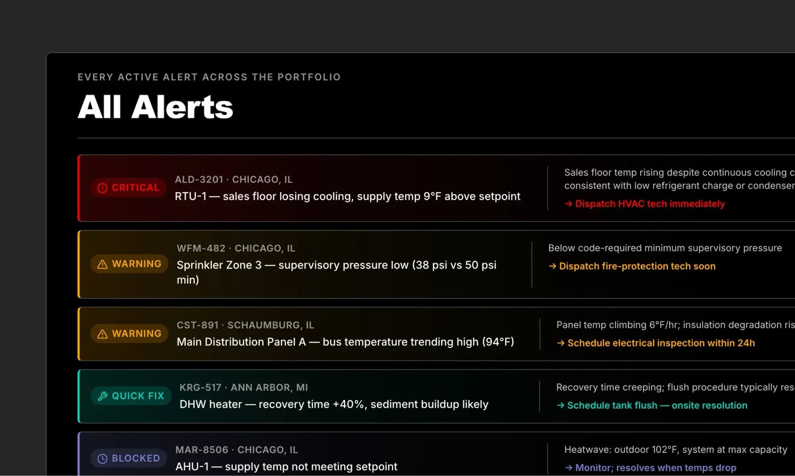Open Schedule electrical inspection within 24h action
The image size is (795, 476).
click(x=655, y=343)
